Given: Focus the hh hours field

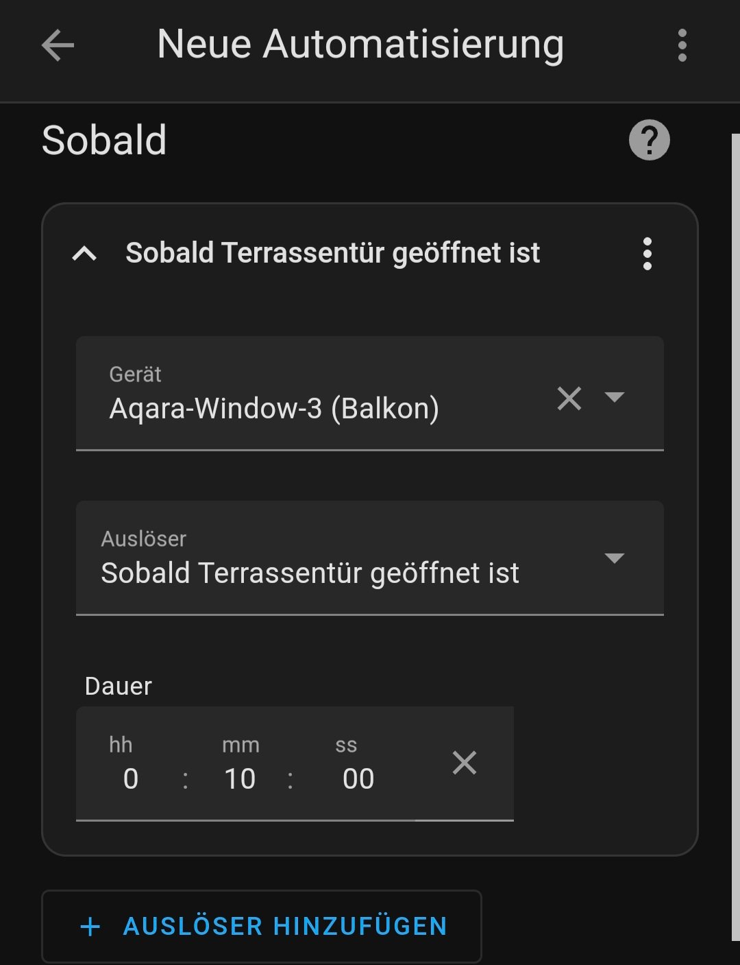Looking at the screenshot, I should (x=130, y=778).
